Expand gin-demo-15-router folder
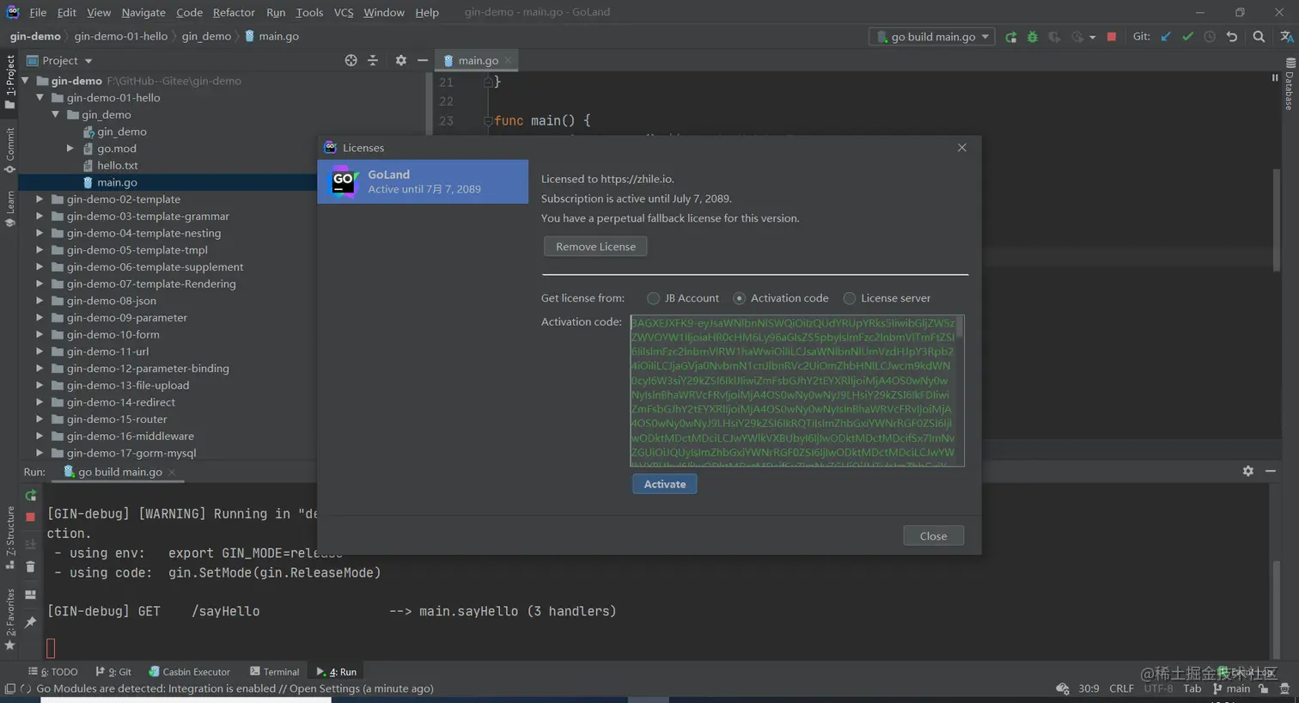The image size is (1299, 703). coord(40,419)
